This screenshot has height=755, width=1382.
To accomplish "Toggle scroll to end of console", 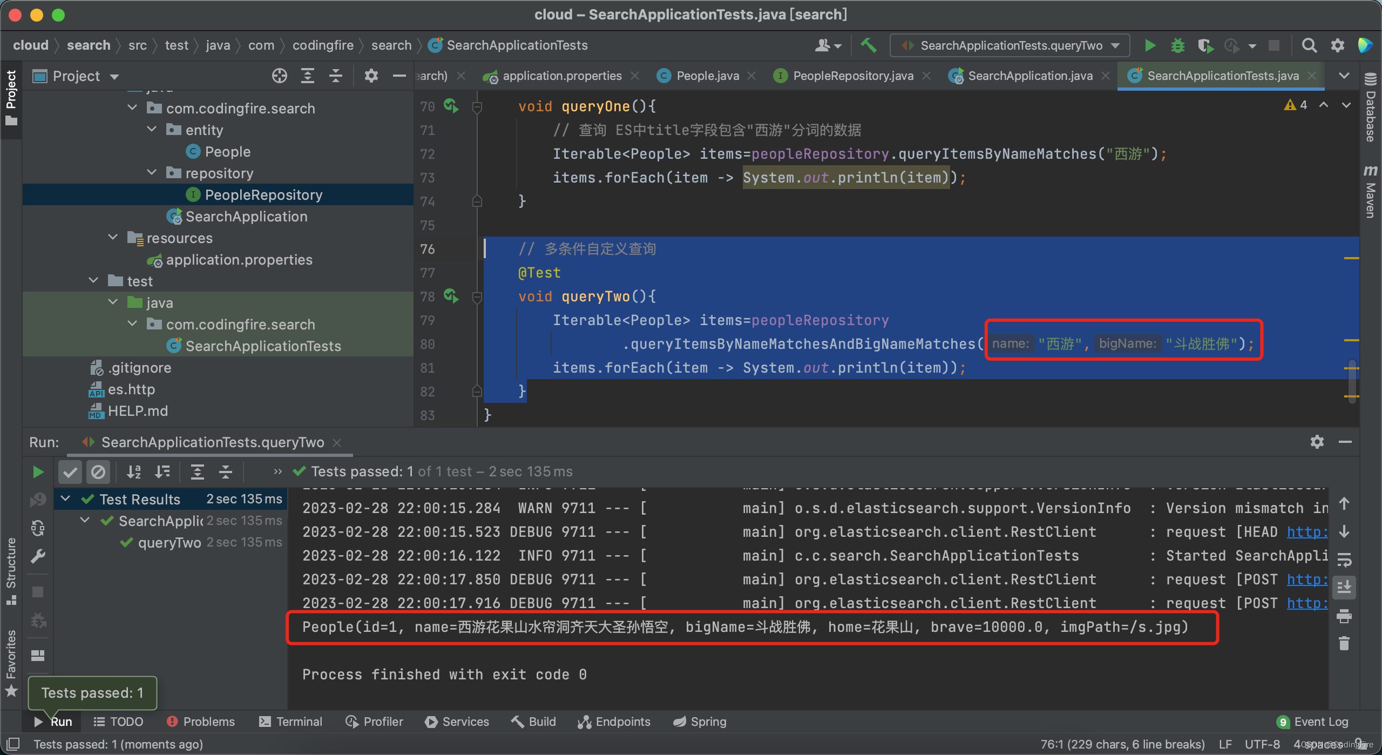I will pos(1344,588).
